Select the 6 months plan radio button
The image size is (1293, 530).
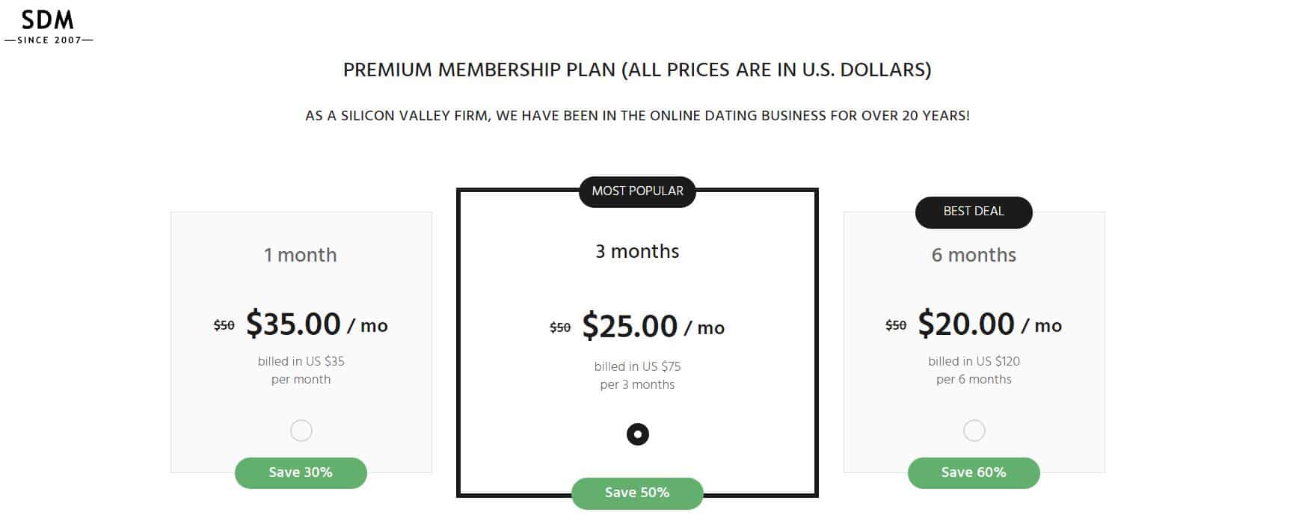(974, 431)
